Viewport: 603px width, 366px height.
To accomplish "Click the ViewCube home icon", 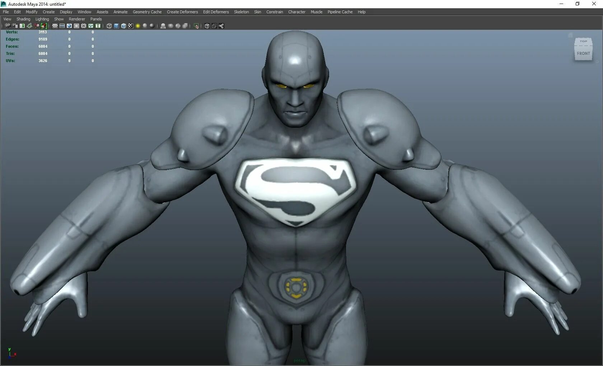I will point(570,35).
